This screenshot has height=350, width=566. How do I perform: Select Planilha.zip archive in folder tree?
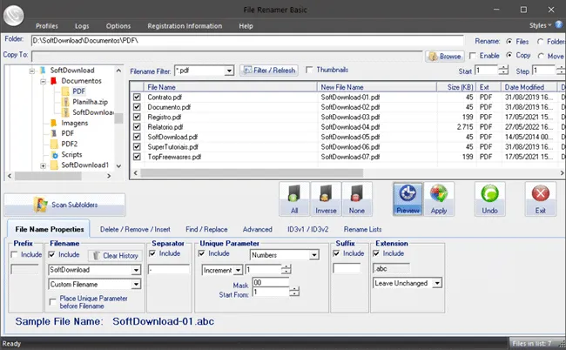coord(90,102)
